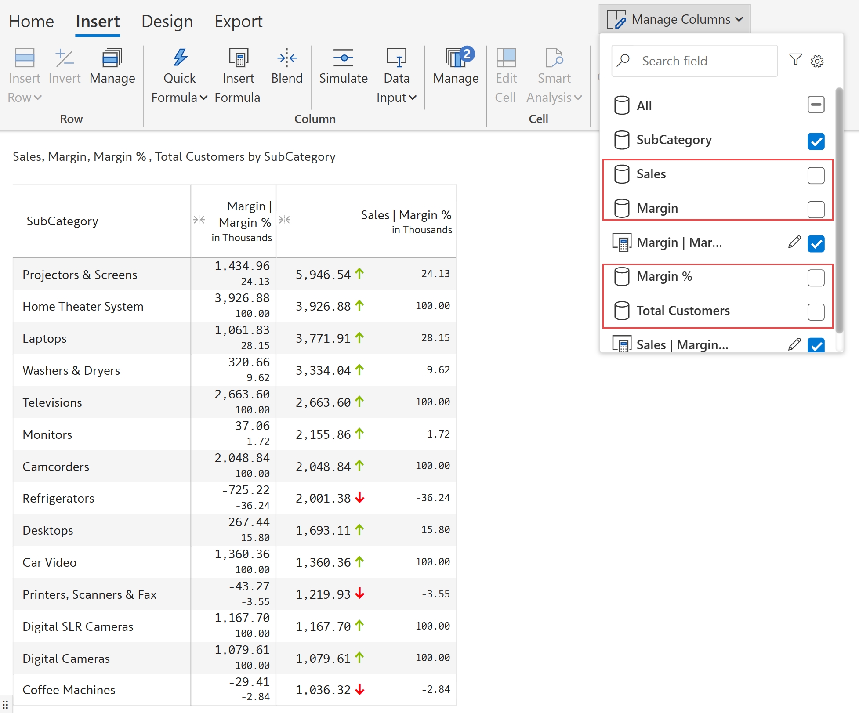
Task: Expand the Quick Formula dropdown arrow
Action: pos(203,98)
